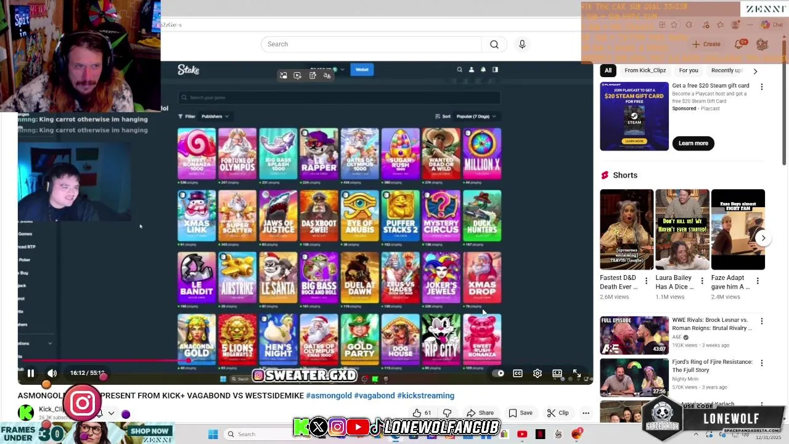Like the video thumbs up

click(x=422, y=413)
